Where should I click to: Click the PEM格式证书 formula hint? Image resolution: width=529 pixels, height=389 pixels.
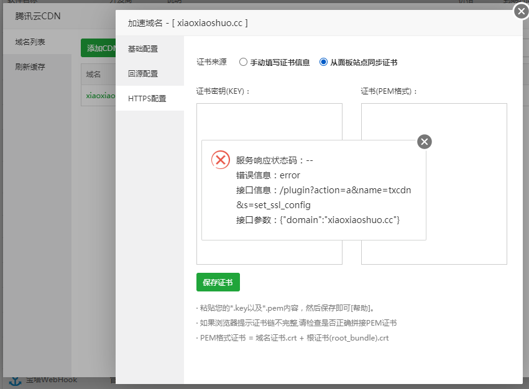[x=294, y=337]
